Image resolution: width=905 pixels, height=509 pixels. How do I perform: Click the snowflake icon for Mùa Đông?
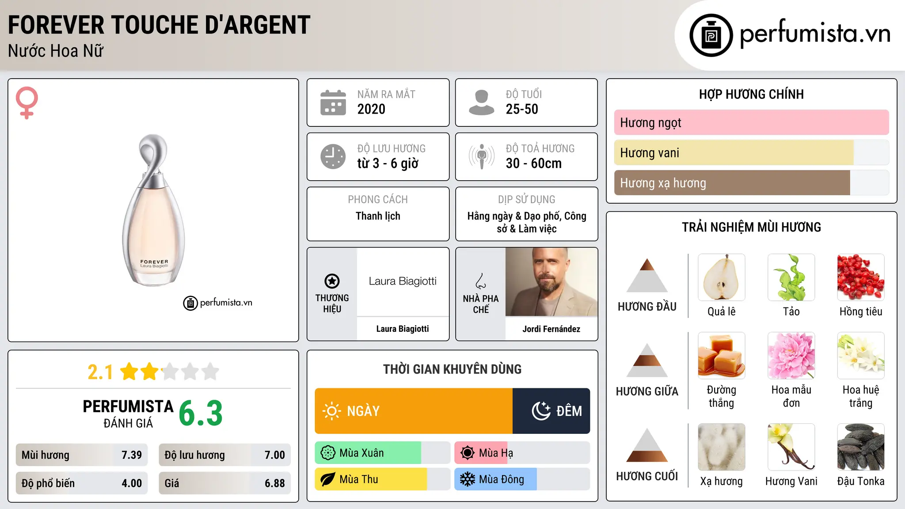pyautogui.click(x=468, y=479)
